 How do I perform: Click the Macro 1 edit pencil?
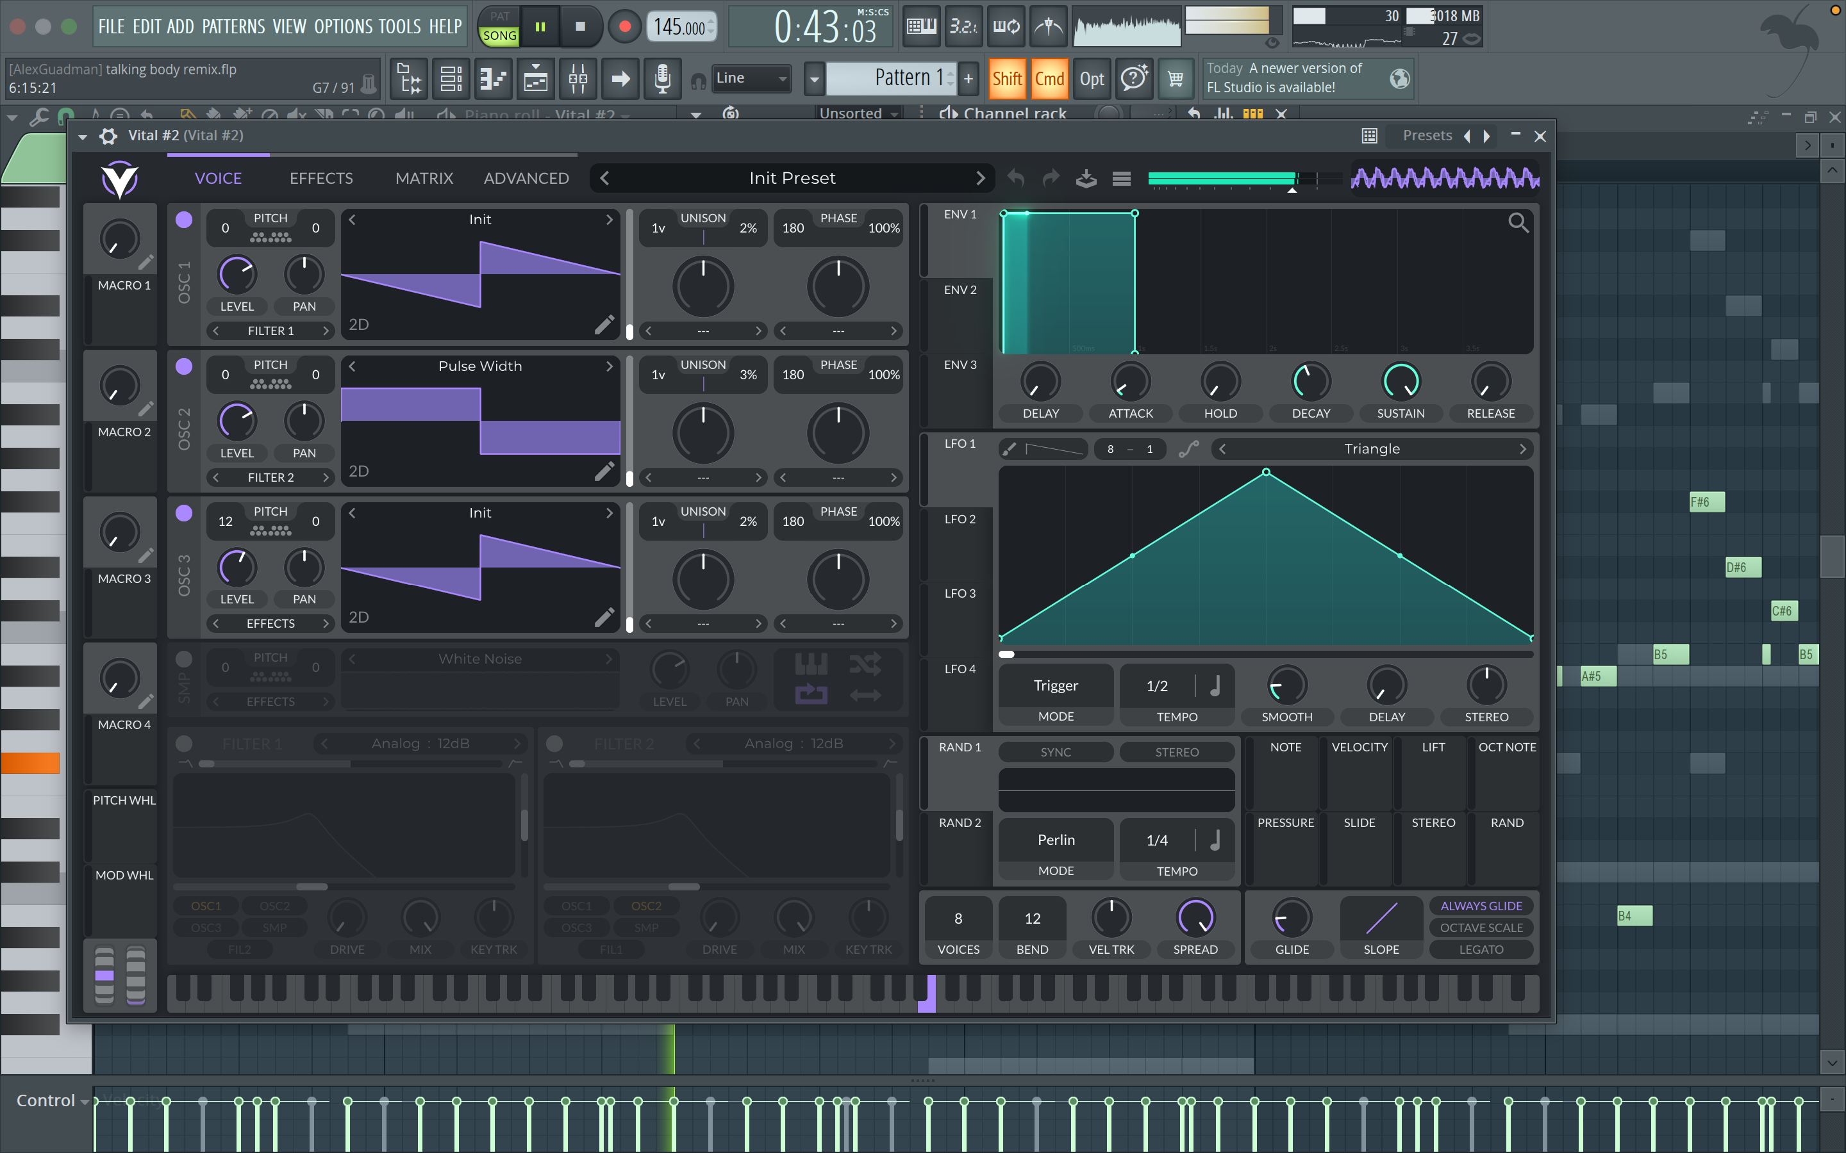[146, 263]
